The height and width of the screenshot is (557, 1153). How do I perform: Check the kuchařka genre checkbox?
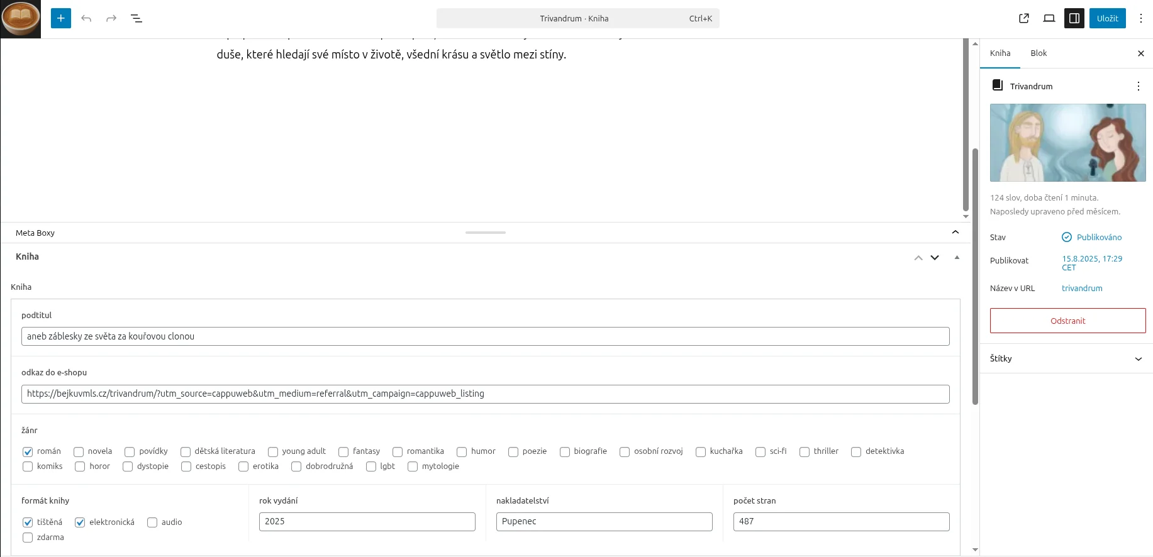[701, 451]
